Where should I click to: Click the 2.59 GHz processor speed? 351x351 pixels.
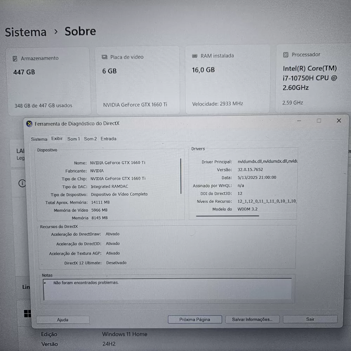[x=293, y=103]
